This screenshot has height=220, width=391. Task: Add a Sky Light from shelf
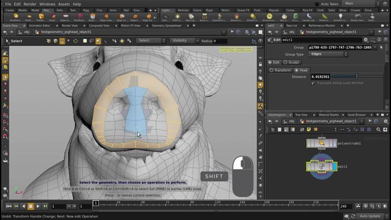coord(284,17)
